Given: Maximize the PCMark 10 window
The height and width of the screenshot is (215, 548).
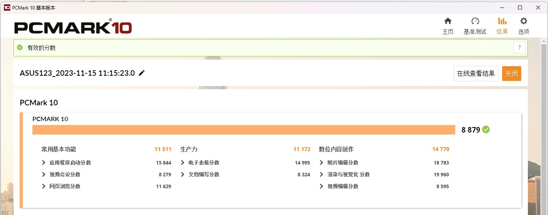Looking at the screenshot, I should click(x=520, y=7).
